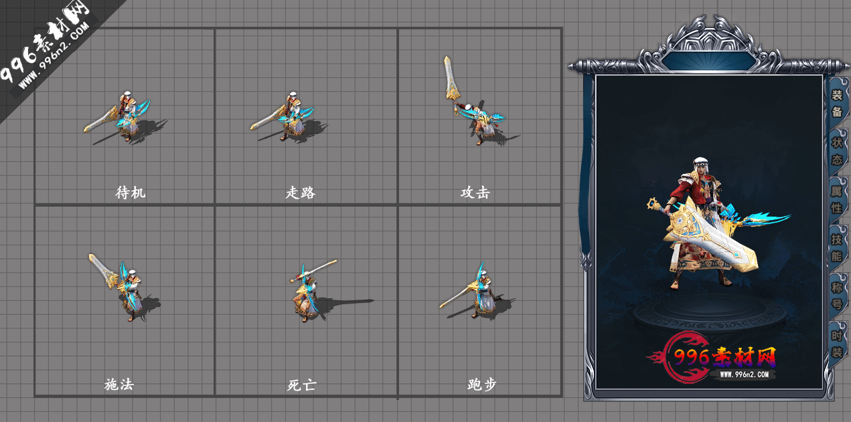Screen dimensions: 851x422
Task: Click the 待机 label text
Action: point(131,193)
